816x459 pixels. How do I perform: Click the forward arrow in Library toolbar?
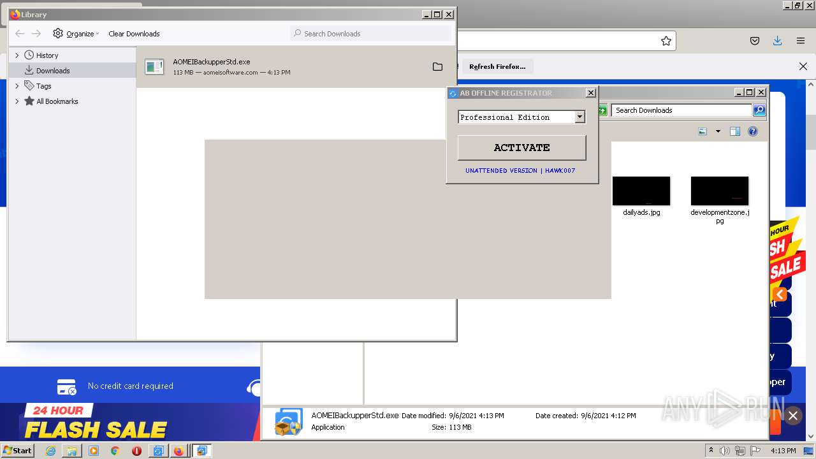point(36,34)
